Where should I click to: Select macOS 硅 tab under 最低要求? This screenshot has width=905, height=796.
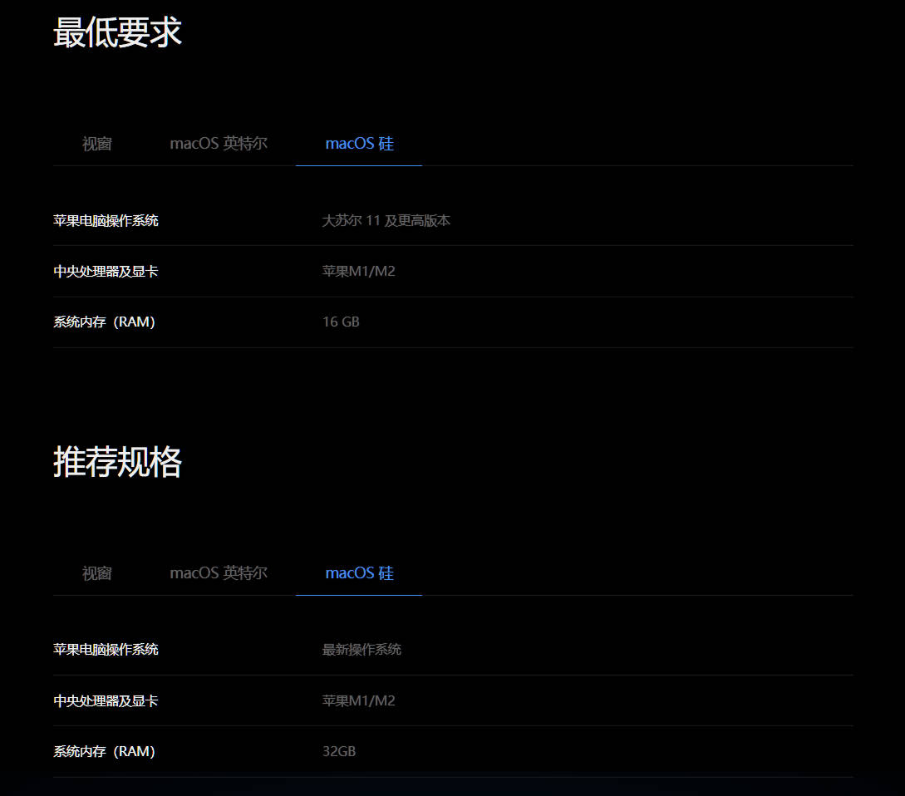(x=359, y=144)
